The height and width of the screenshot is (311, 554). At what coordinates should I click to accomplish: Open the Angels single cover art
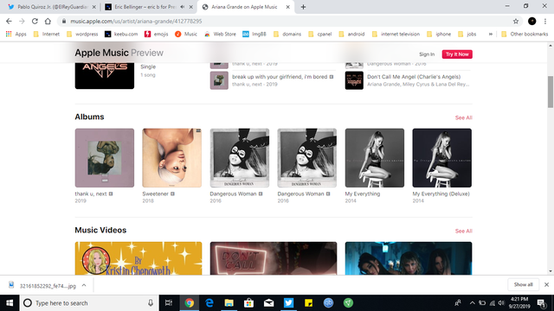click(x=105, y=75)
